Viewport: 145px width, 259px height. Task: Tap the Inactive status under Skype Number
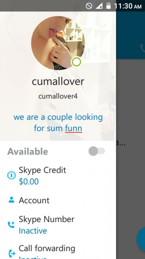point(33,231)
